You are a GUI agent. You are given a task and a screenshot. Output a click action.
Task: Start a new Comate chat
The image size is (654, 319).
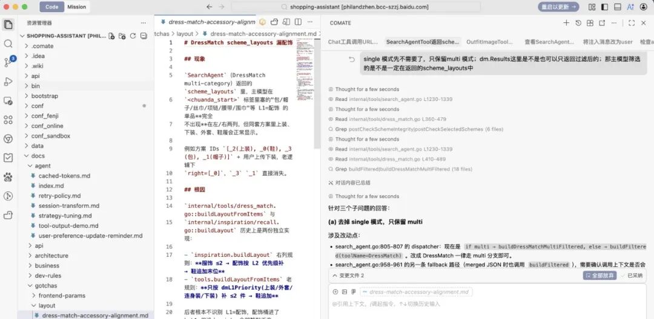(x=566, y=23)
